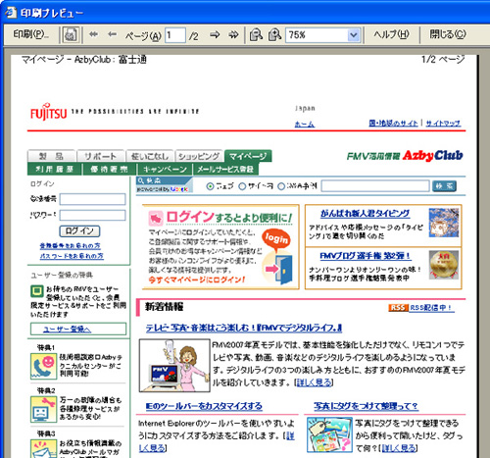This screenshot has width=490, height=458.
Task: Click the typing game thumbnail image
Action: tap(444, 223)
